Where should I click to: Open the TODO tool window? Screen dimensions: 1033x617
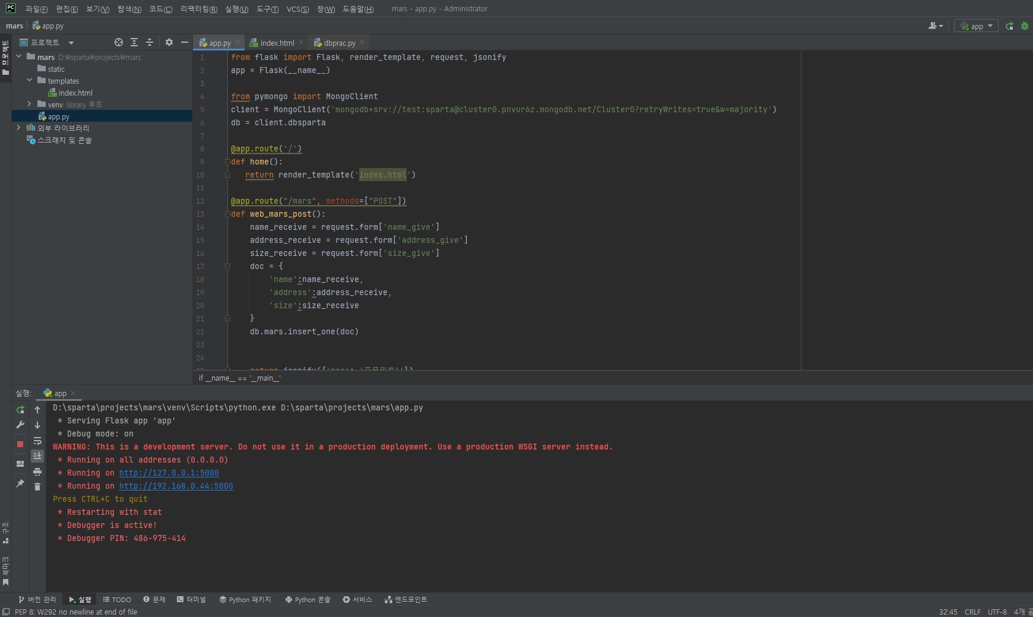click(117, 599)
